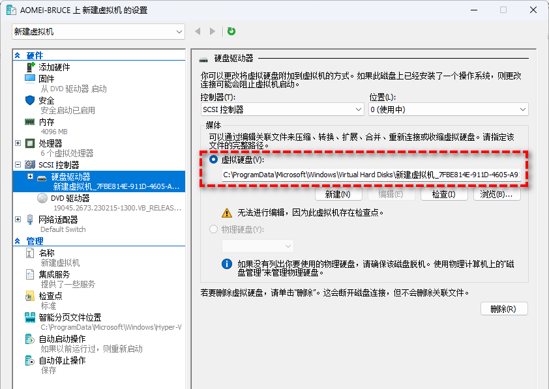Viewport: 549px width, 389px height.
Task: Expand the 硬盘驱动器 tree node
Action: pyautogui.click(x=31, y=177)
